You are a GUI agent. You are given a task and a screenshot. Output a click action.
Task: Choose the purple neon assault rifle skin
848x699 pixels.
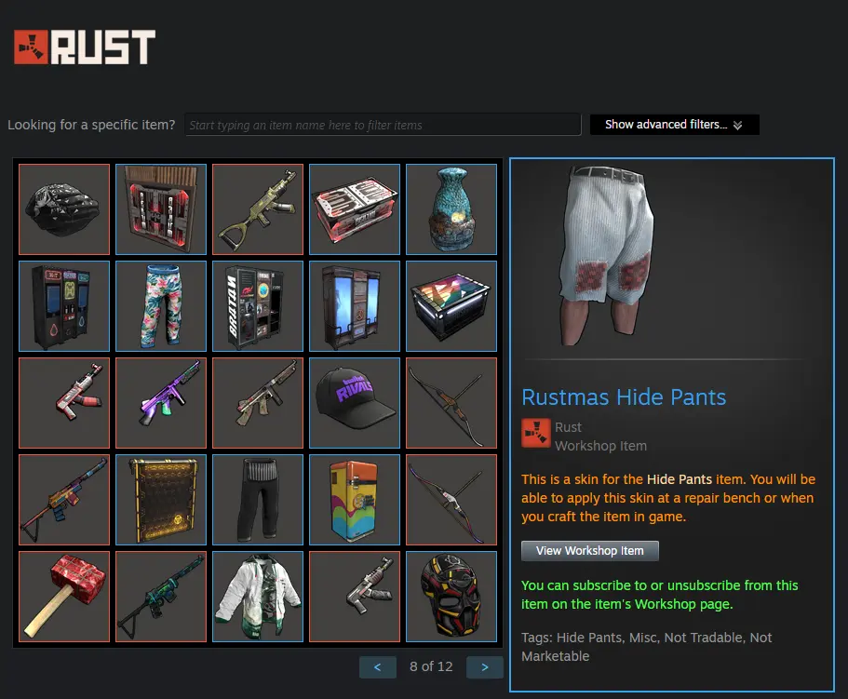pyautogui.click(x=161, y=403)
